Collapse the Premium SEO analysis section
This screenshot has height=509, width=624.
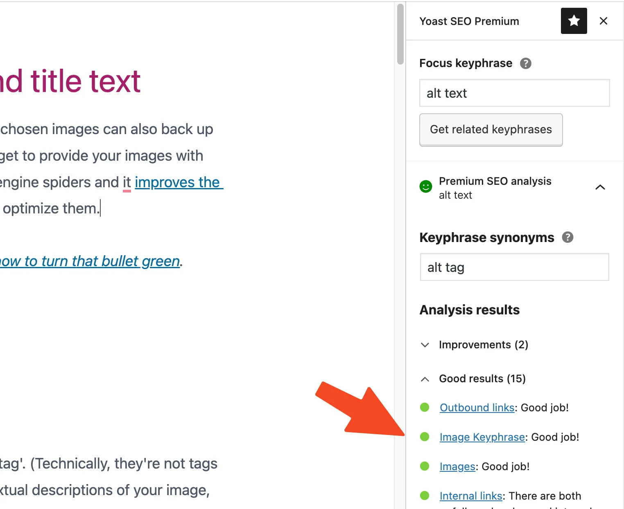tap(600, 187)
